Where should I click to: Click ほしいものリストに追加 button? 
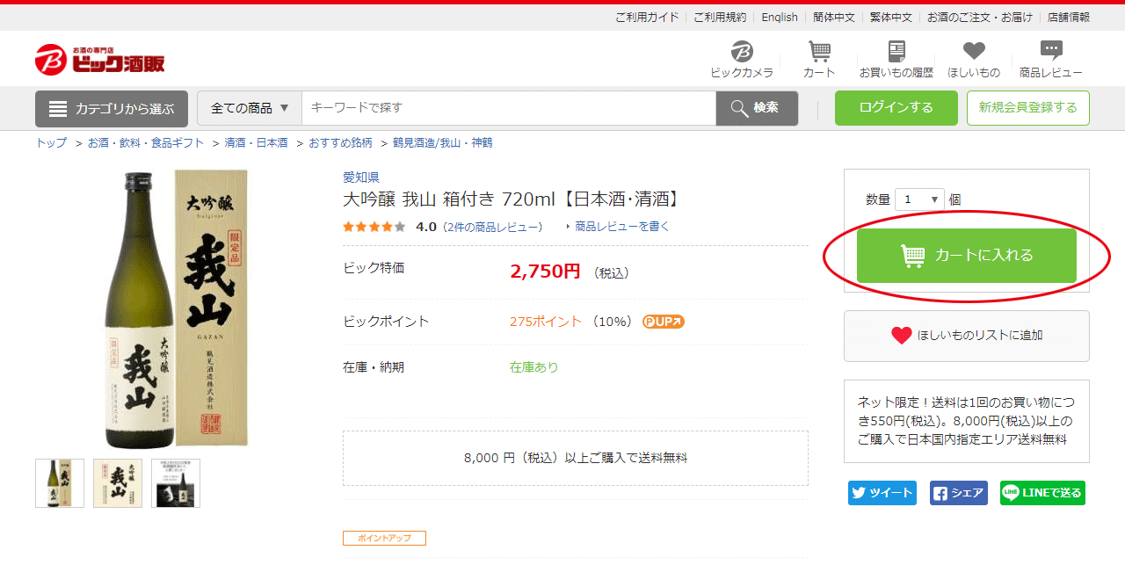[x=967, y=336]
